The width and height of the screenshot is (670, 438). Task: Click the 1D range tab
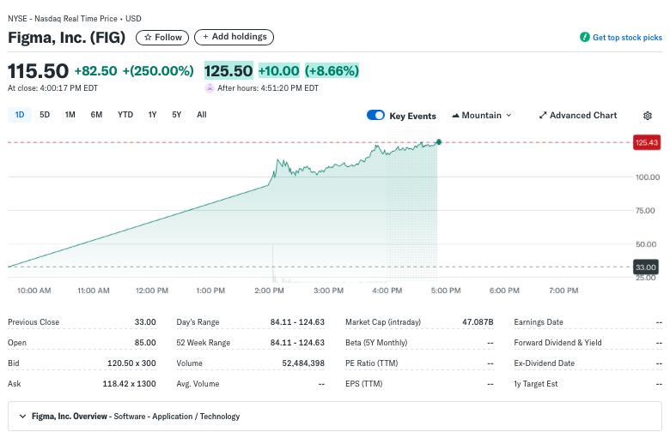pyautogui.click(x=20, y=115)
